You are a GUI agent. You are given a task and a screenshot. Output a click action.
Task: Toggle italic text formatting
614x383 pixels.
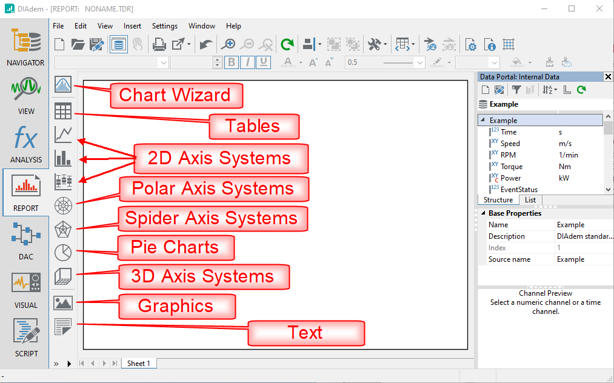(248, 62)
